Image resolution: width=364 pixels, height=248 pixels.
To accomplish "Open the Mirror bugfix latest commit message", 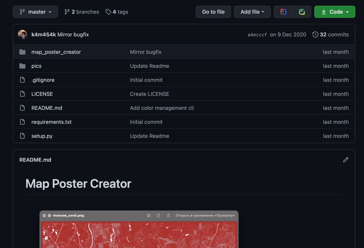I will click(73, 34).
